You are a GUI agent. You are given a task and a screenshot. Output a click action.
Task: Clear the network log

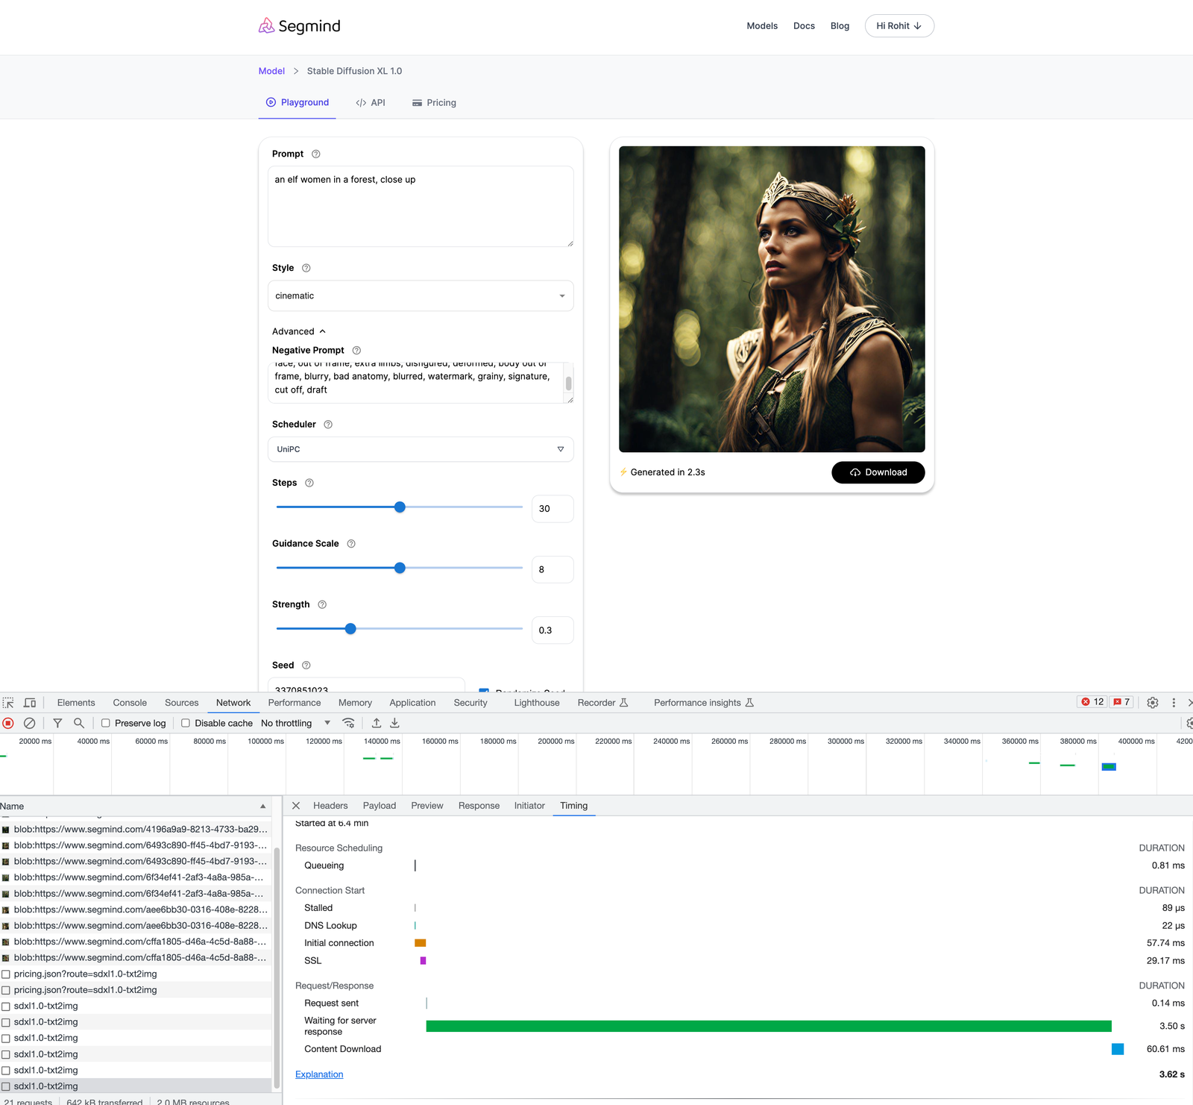(x=29, y=723)
